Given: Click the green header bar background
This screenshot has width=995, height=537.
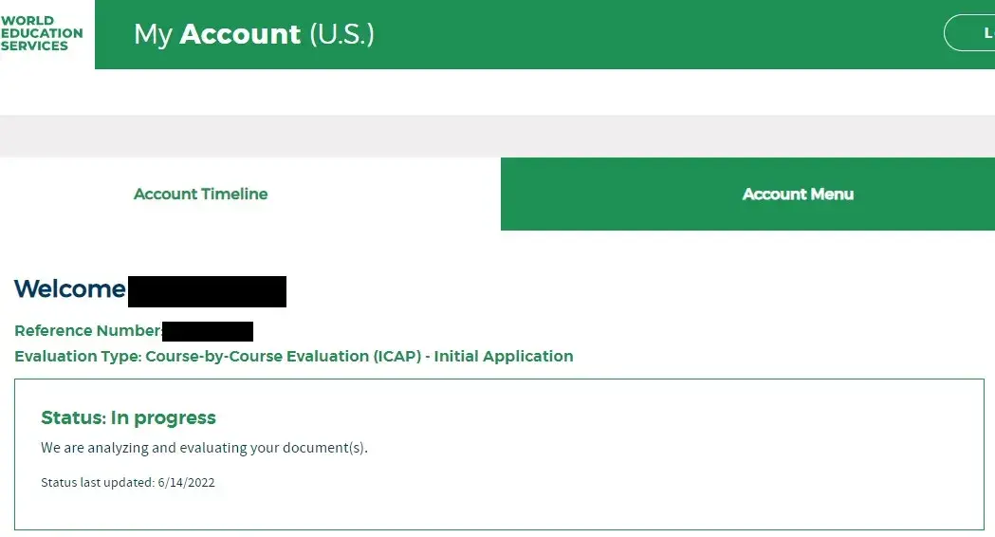Looking at the screenshot, I should click(x=617, y=34).
